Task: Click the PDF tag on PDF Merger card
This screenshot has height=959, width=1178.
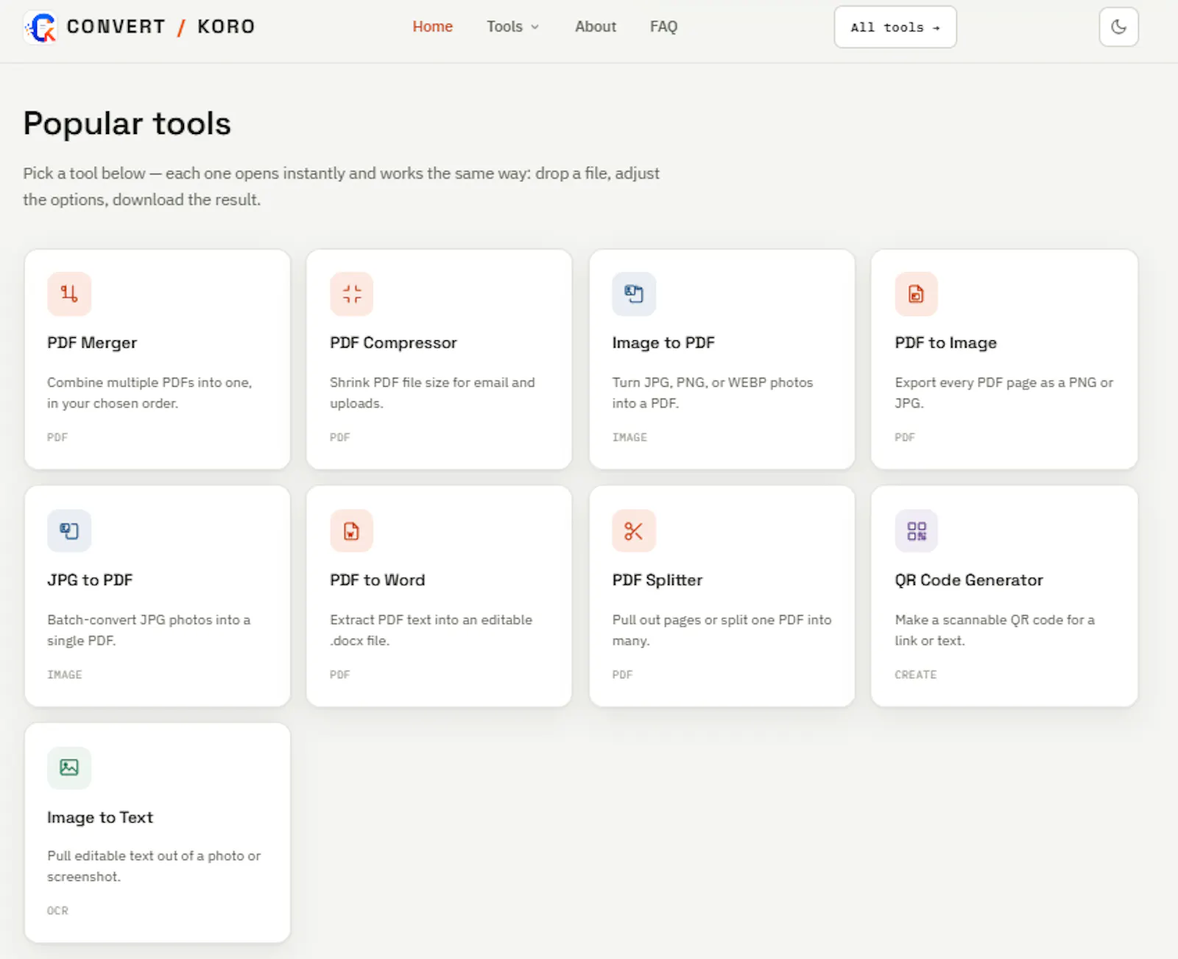Action: (57, 437)
